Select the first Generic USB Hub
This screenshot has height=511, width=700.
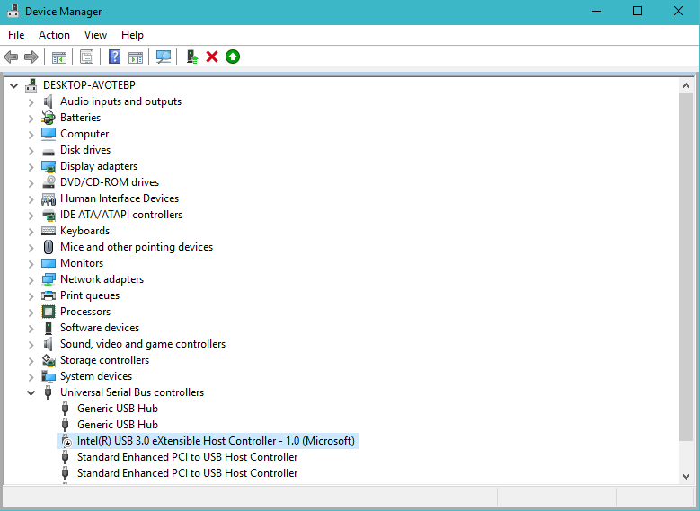[117, 409]
